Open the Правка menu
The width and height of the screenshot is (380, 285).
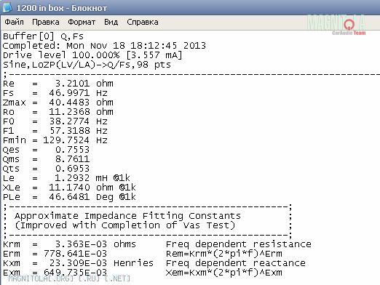[x=46, y=22]
